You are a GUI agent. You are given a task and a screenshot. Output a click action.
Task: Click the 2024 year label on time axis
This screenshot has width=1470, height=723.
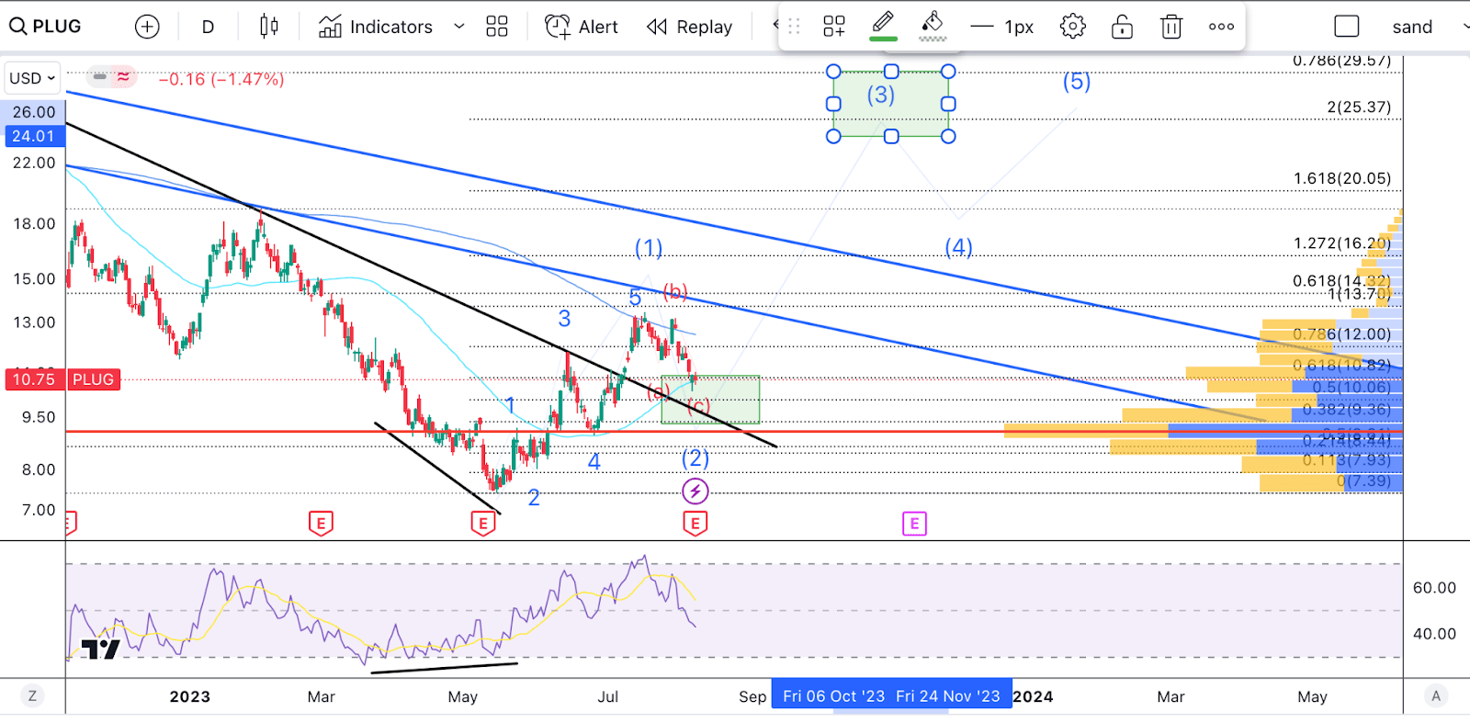[x=1034, y=696]
